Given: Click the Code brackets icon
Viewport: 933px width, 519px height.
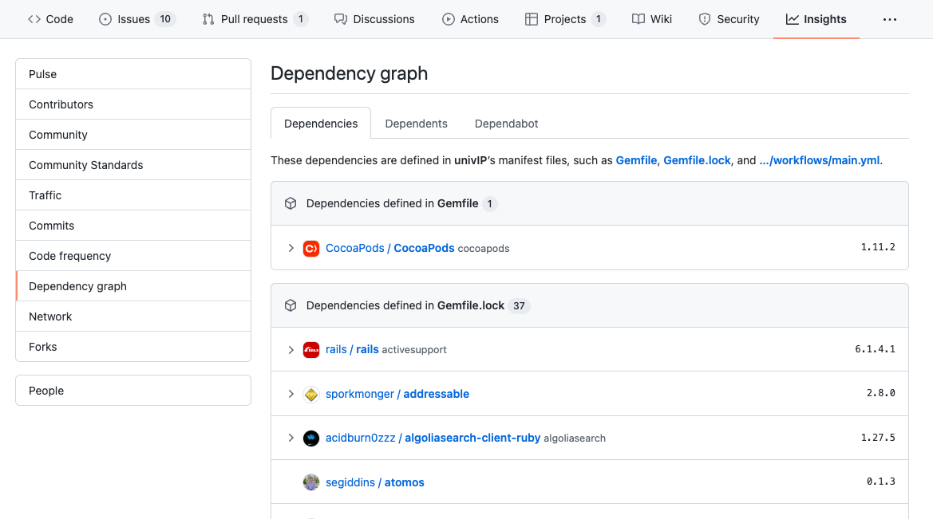Looking at the screenshot, I should [x=34, y=19].
